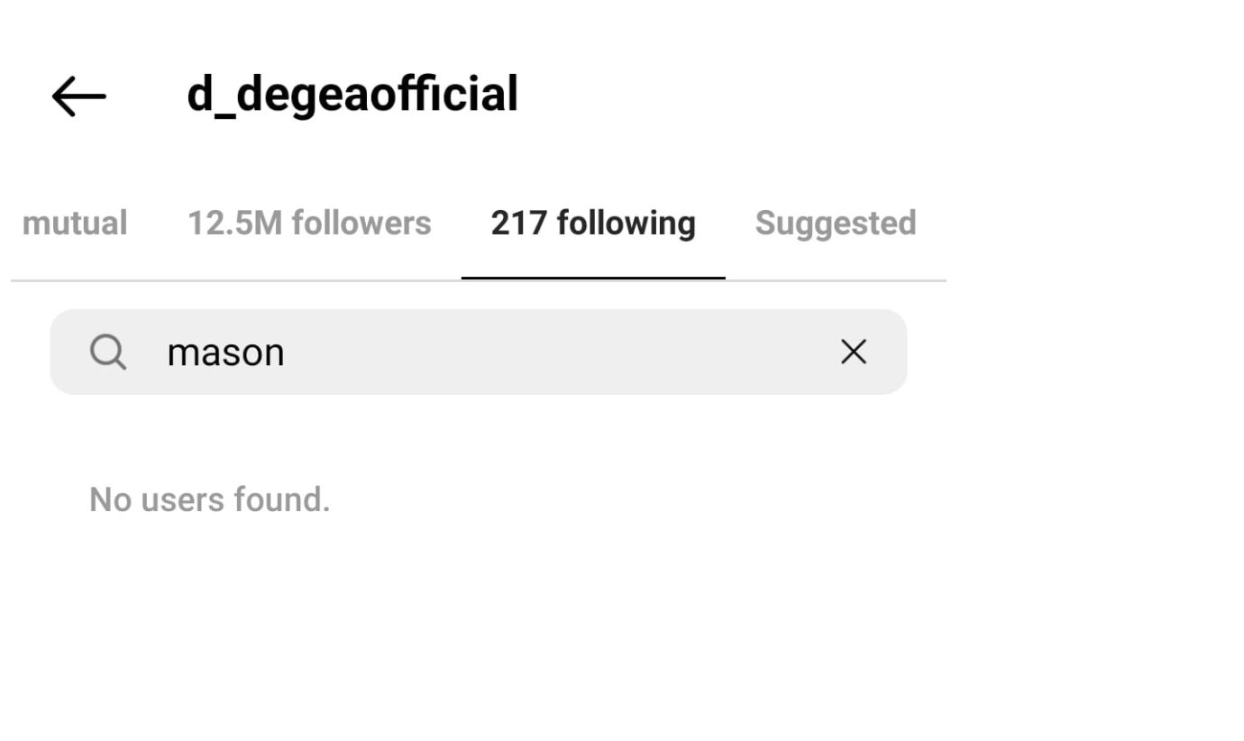Tap the X icon in search bar
This screenshot has width=1244, height=741.
(853, 352)
